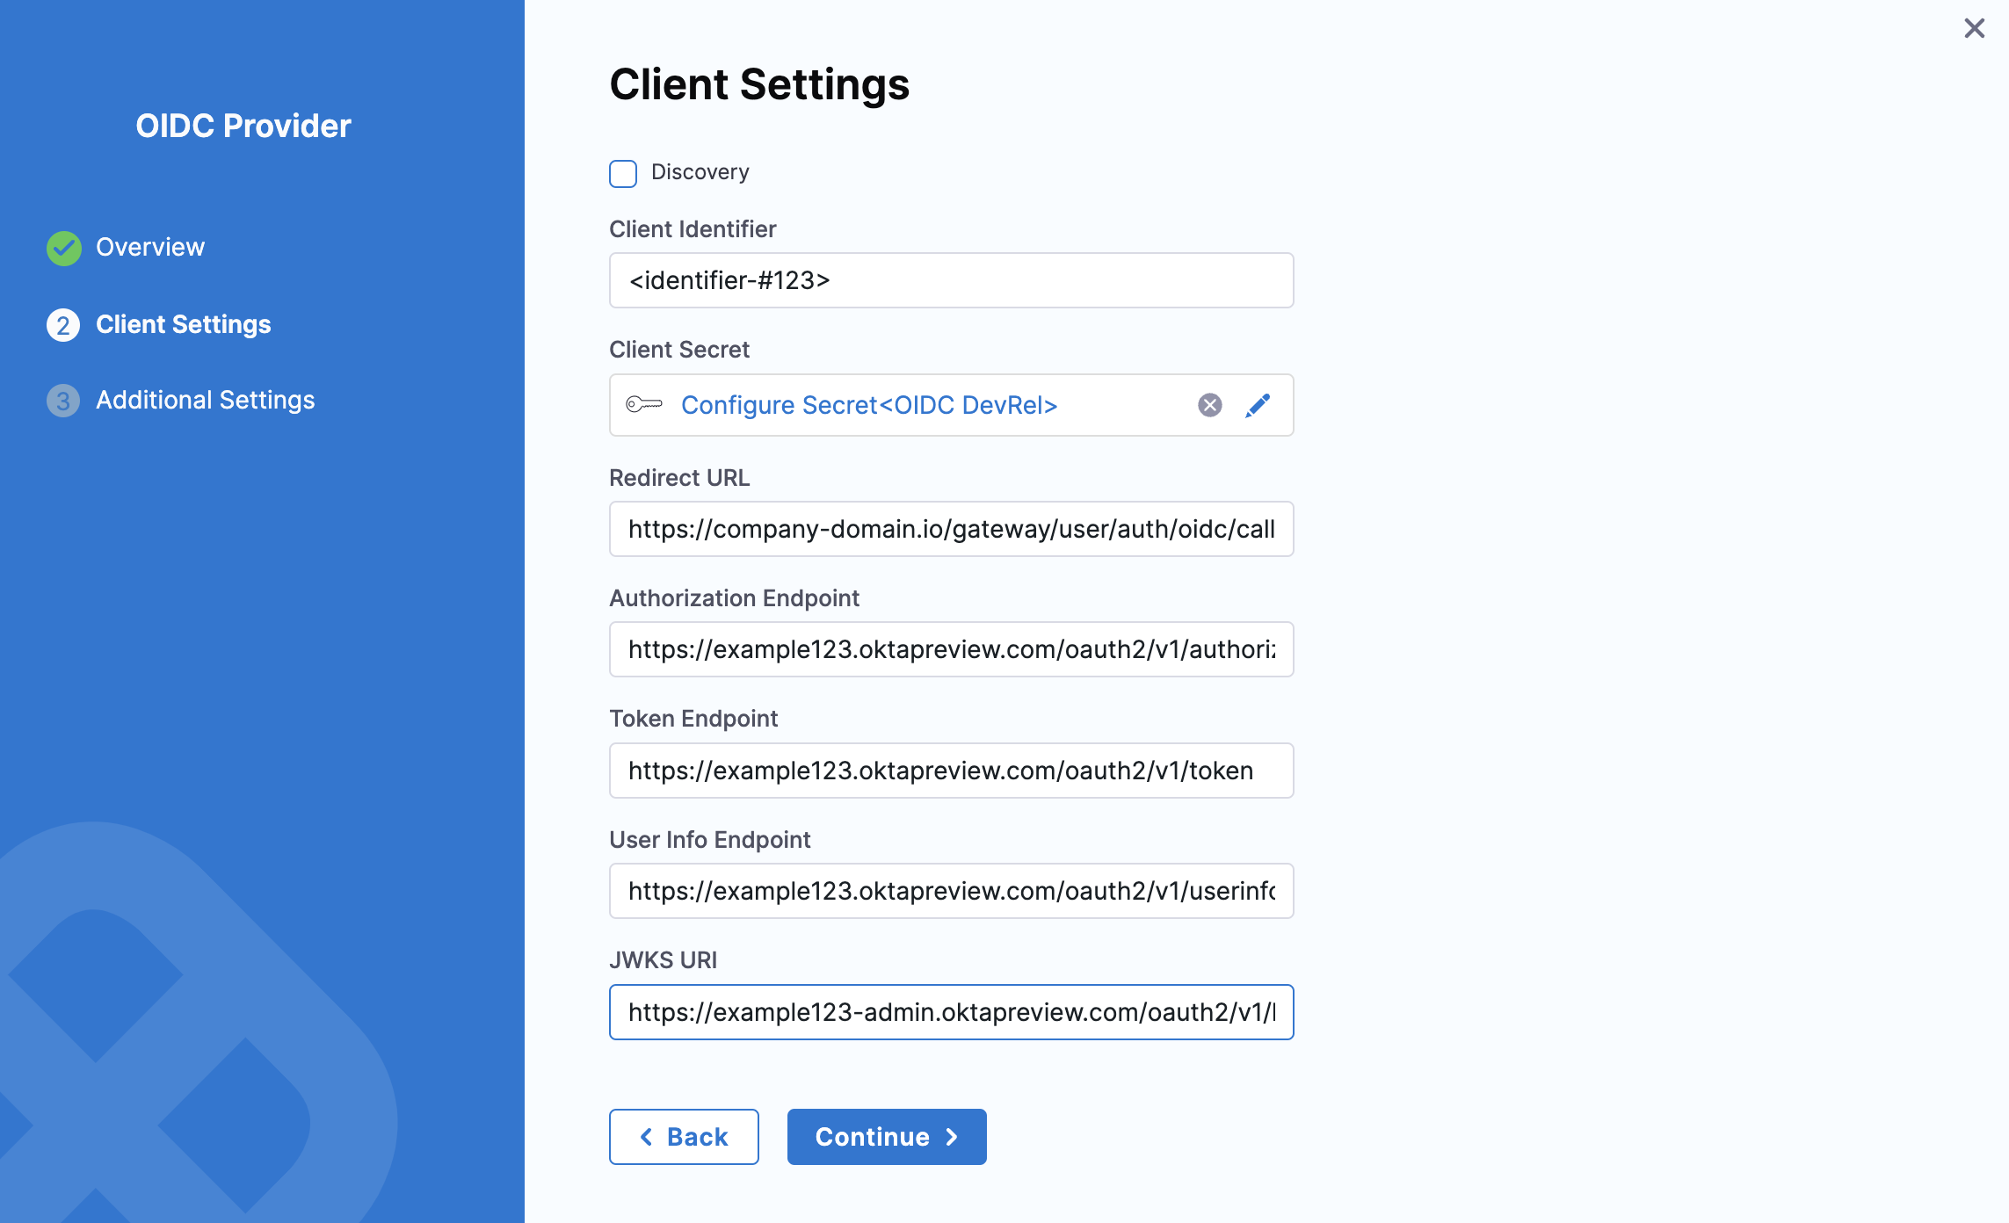The width and height of the screenshot is (2009, 1223).
Task: Open the Configure Secret OIDC DevRel link
Action: (868, 405)
